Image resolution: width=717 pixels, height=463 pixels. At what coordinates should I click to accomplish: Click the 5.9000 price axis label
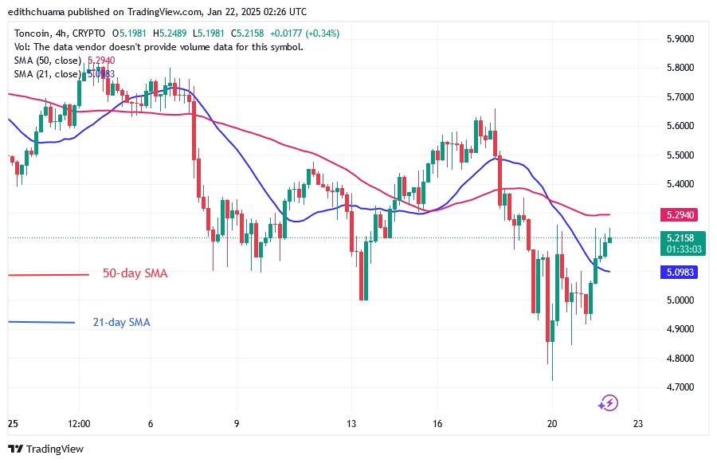tap(680, 38)
